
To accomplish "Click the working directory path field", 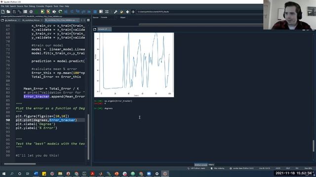I will pos(199,12).
